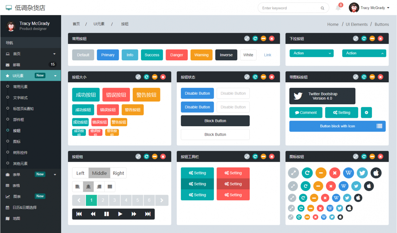Expand the 表单 sidebar menu
This screenshot has width=397, height=233.
[x=30, y=175]
